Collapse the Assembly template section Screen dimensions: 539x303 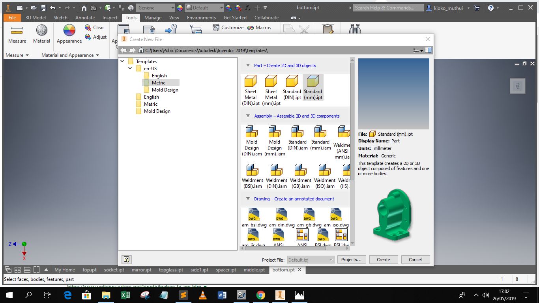(248, 116)
